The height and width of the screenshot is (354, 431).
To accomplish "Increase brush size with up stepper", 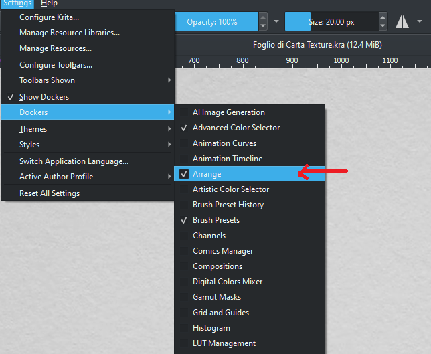I will [x=383, y=17].
